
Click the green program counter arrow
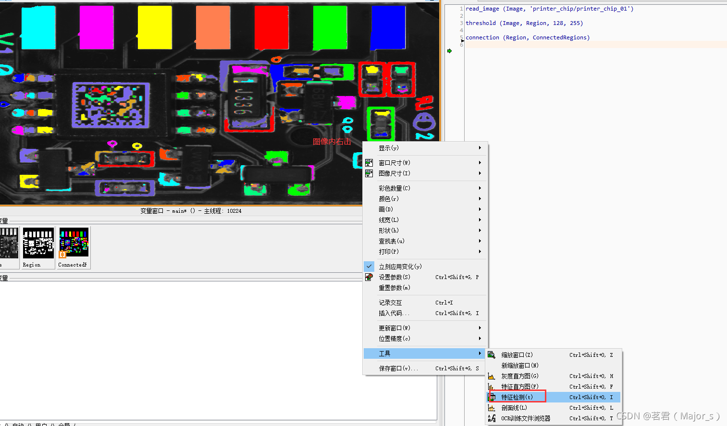coord(450,50)
